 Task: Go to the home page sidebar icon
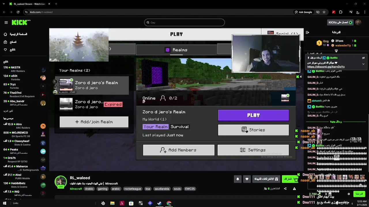tap(5, 34)
